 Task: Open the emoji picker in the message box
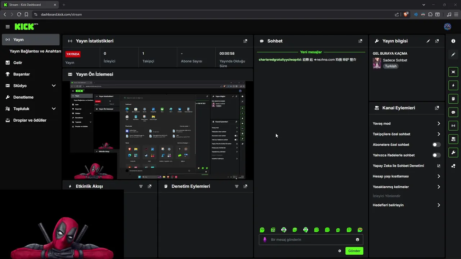(358, 240)
